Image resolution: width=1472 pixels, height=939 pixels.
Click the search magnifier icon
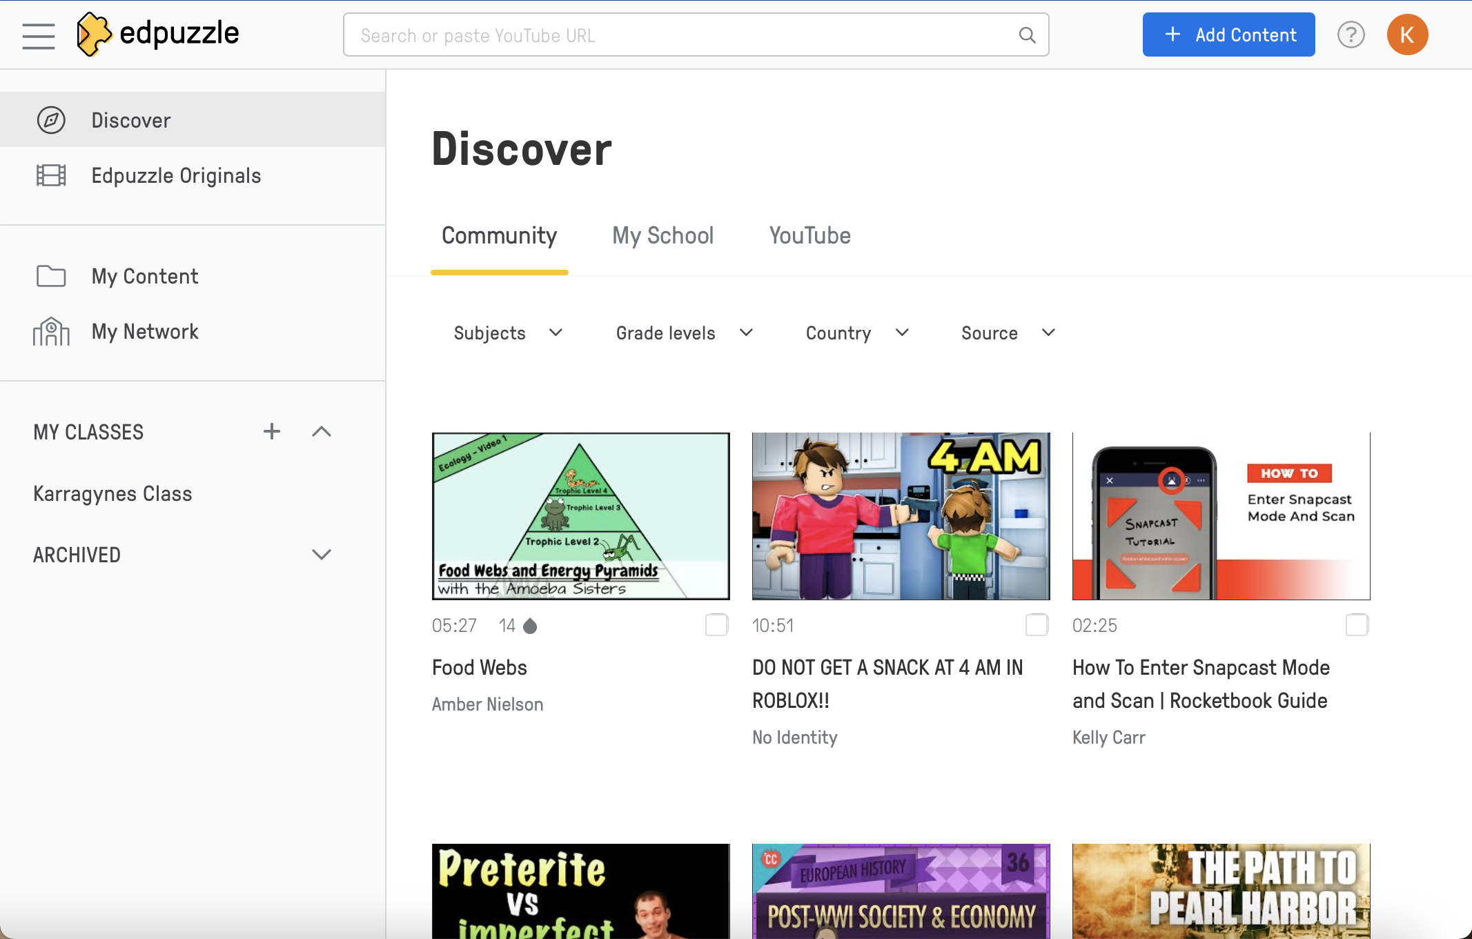click(x=1027, y=35)
